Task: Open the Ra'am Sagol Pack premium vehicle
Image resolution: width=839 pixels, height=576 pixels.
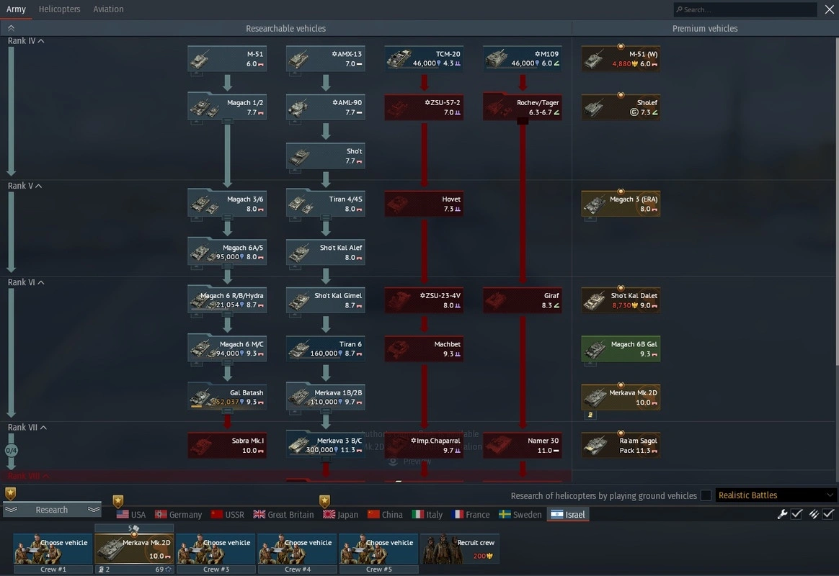Action: (621, 445)
